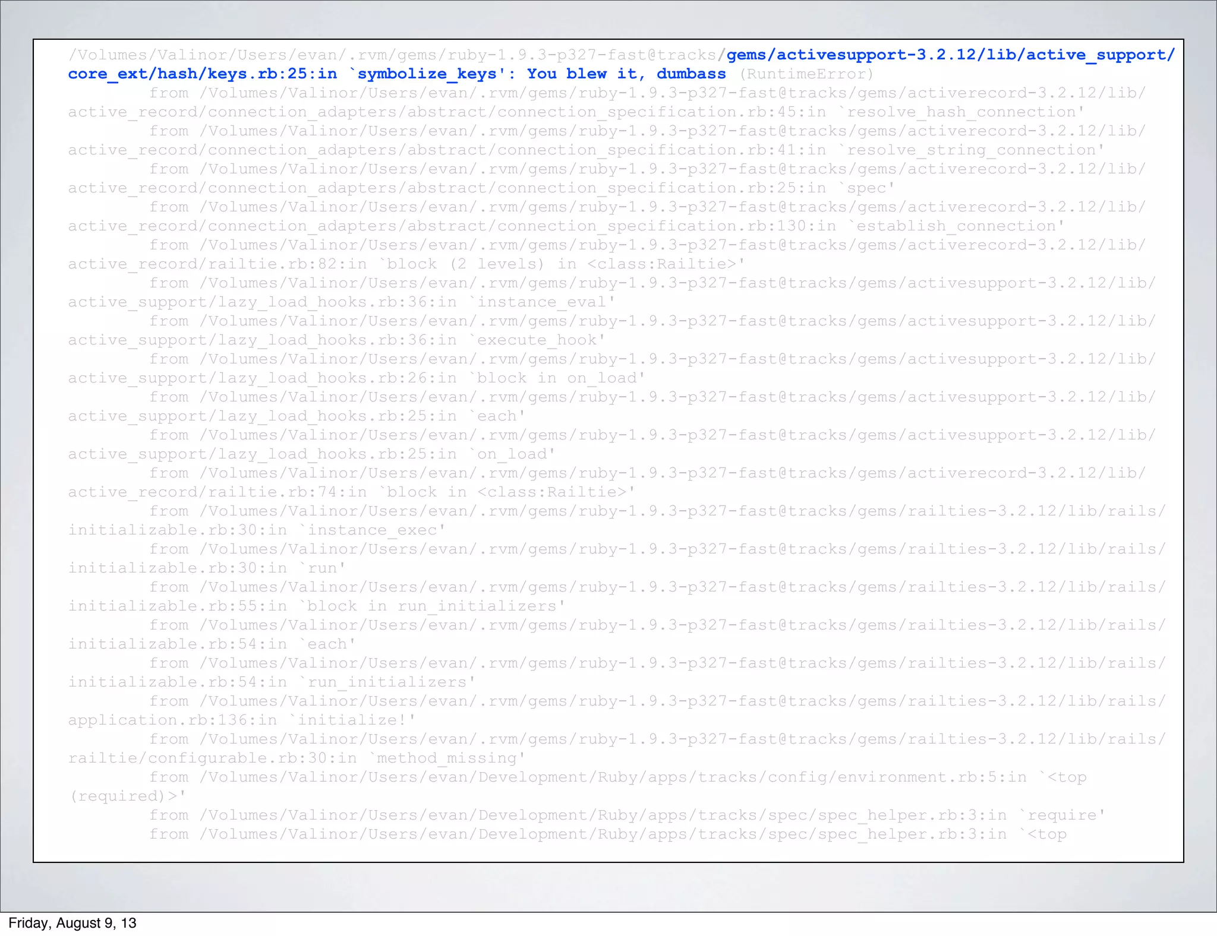This screenshot has width=1217, height=936.
Task: Click the 'initializable.rb:30:in `instance_exec'' line
Action: click(x=257, y=530)
